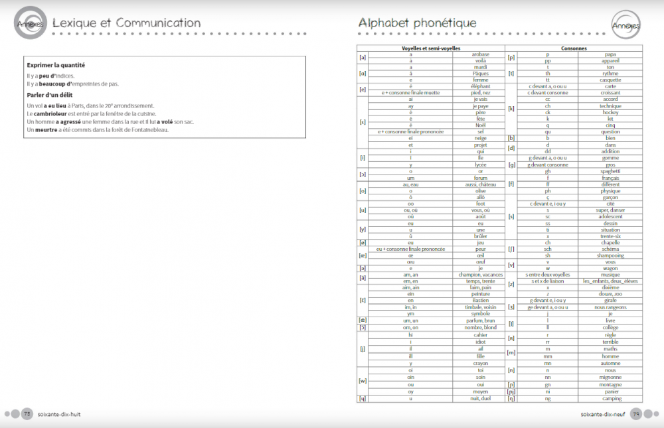This screenshot has width=664, height=428.
Task: Click the "mignonne" example cell
Action: coord(610,377)
